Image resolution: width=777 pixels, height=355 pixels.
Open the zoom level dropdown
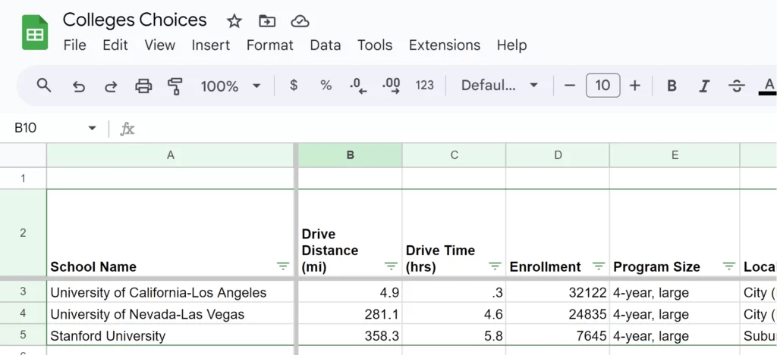click(230, 86)
